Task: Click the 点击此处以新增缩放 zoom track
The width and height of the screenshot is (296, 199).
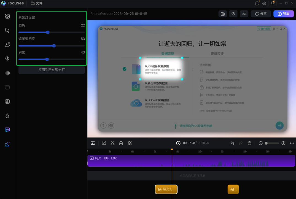Action: [193, 175]
